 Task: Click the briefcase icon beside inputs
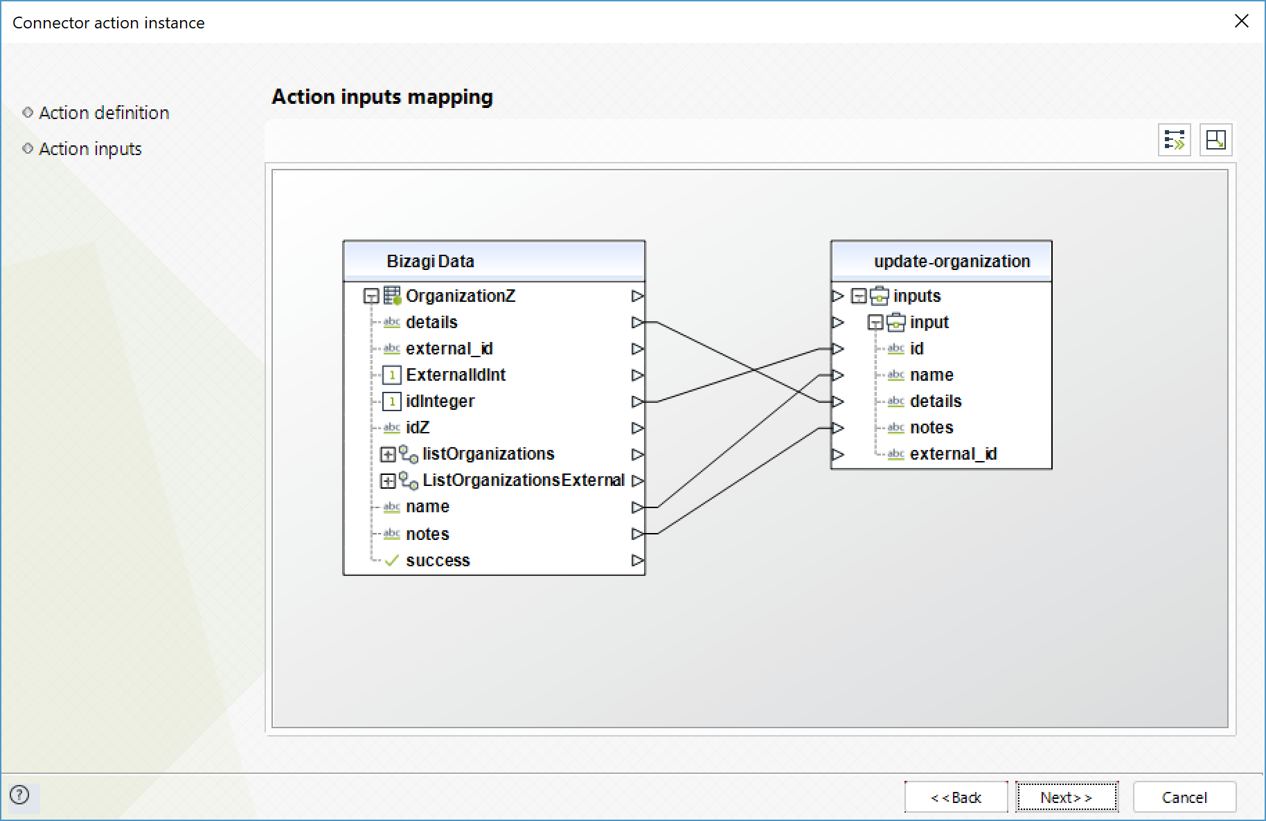coord(880,296)
